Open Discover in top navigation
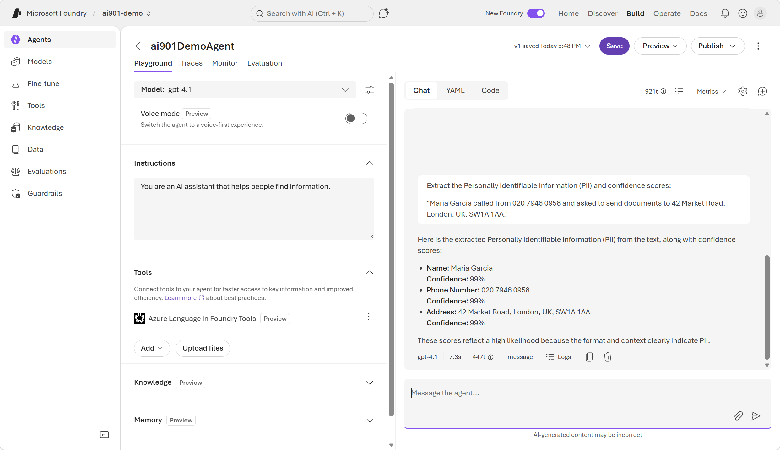The image size is (780, 450). pyautogui.click(x=603, y=13)
